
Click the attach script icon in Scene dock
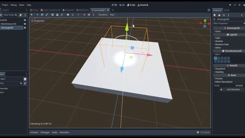[x=20, y=15]
